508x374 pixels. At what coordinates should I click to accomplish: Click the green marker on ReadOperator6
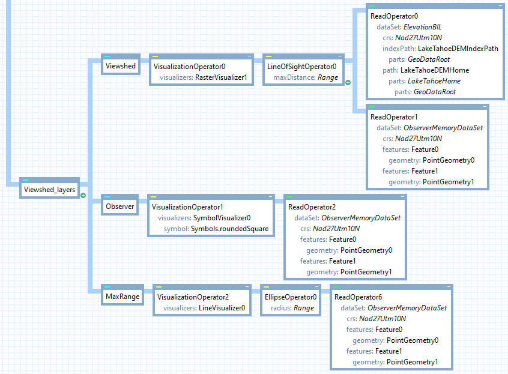(x=336, y=288)
